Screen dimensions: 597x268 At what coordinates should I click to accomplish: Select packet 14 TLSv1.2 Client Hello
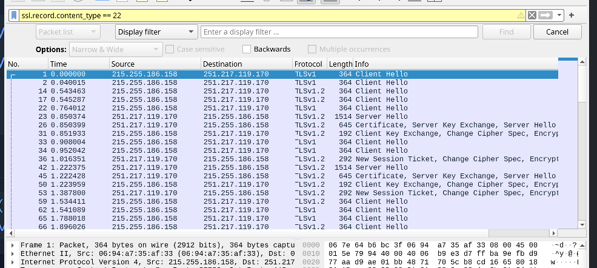(x=282, y=91)
